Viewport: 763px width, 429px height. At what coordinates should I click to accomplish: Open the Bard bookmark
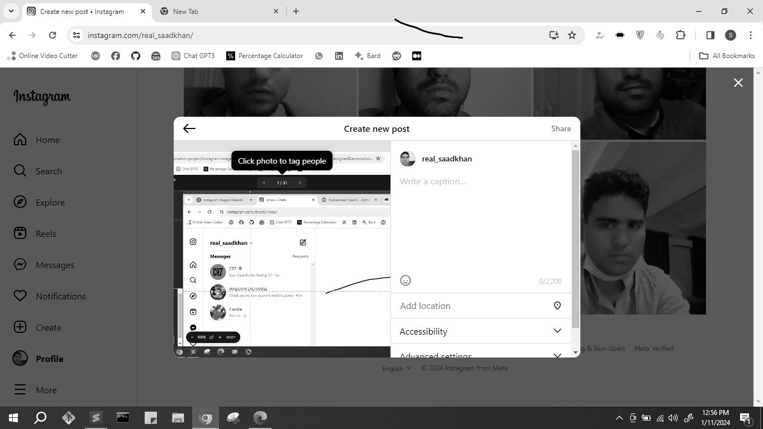coord(368,56)
